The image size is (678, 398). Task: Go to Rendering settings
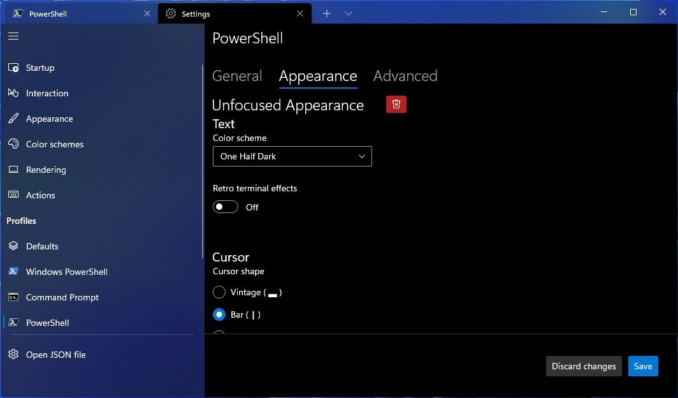(45, 170)
